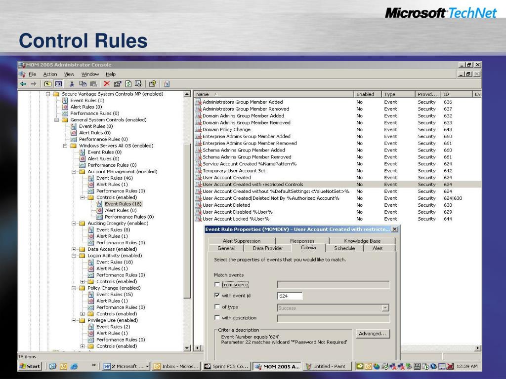
Task: Switch to the Knowledge Base tab
Action: [362, 241]
